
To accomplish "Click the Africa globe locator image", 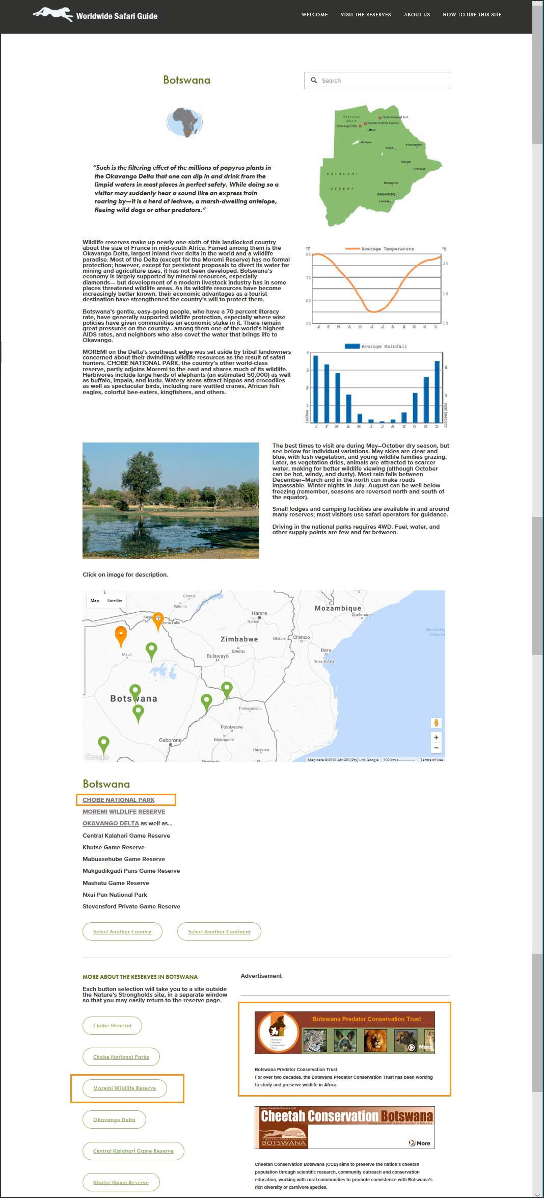I will (184, 122).
